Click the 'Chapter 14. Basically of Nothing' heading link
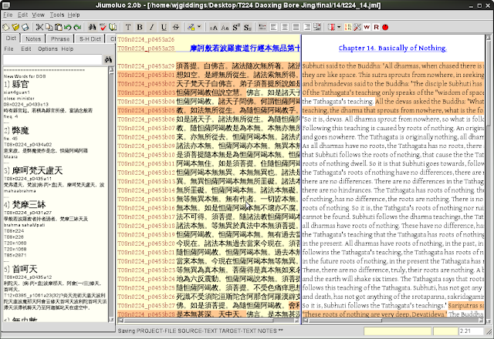Viewport: 494px width, 339px height. click(392, 48)
